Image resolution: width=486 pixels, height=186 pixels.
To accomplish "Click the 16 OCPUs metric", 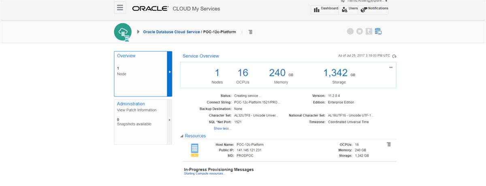I will pos(243,75).
